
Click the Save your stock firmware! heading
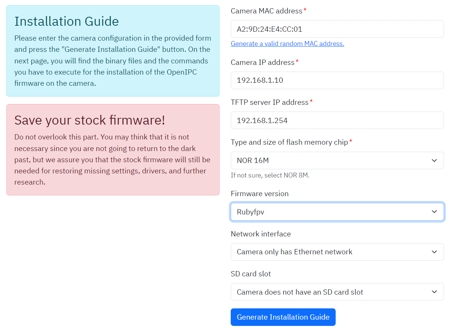pyautogui.click(x=90, y=120)
